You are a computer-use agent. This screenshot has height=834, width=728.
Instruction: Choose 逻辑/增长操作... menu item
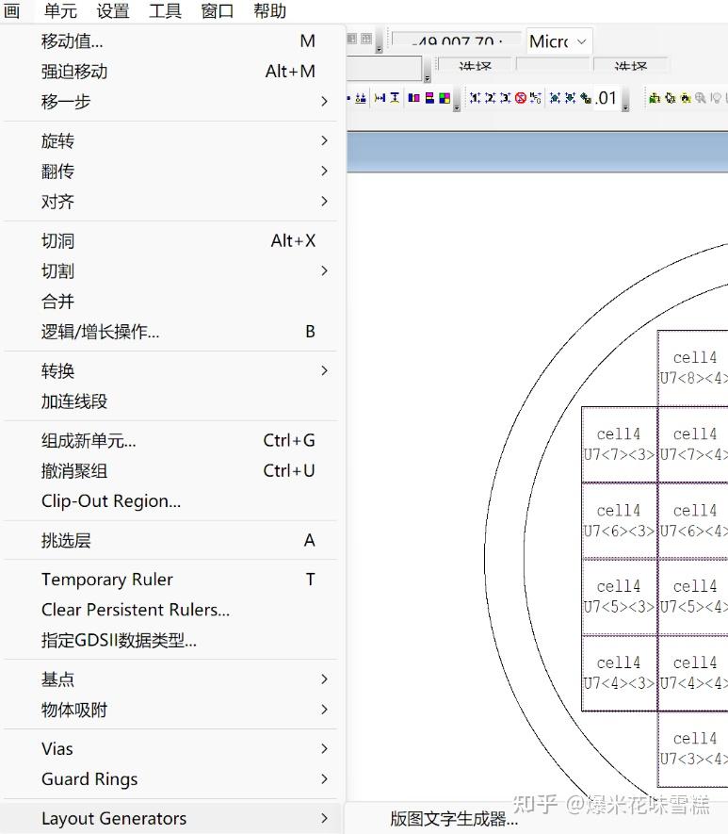click(x=170, y=332)
